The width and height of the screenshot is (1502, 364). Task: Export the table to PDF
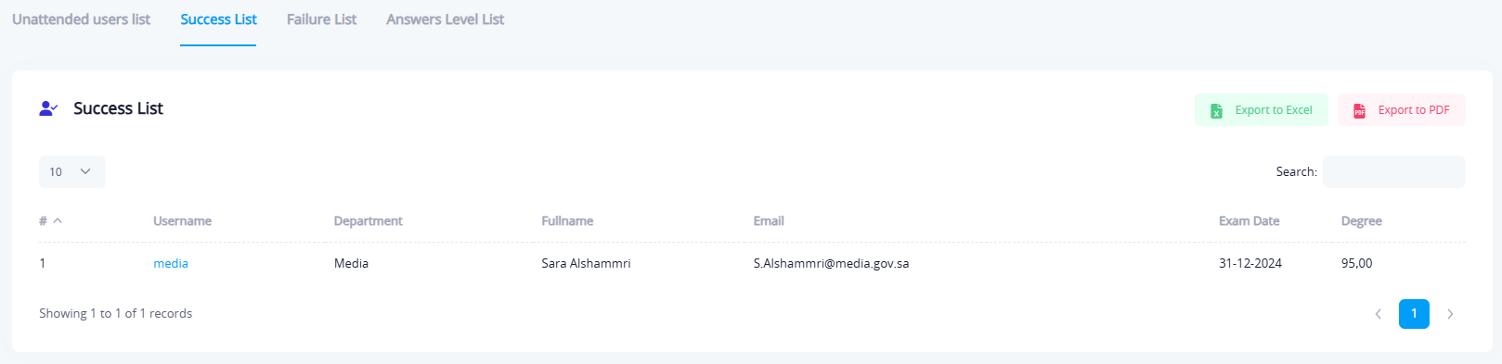click(x=1402, y=110)
